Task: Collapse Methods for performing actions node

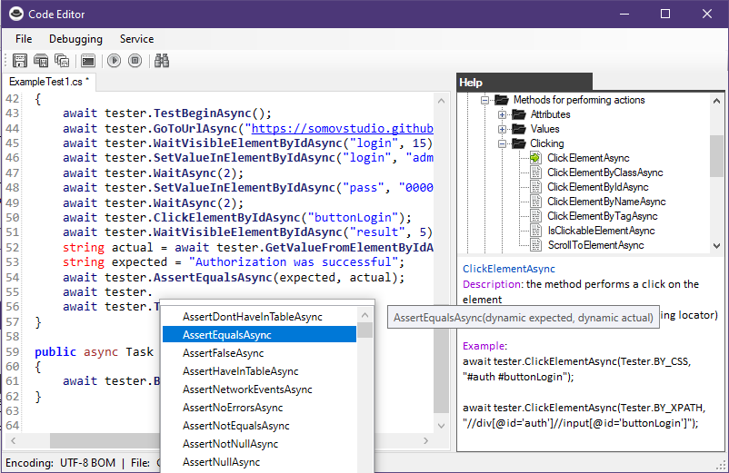Action: pos(485,100)
